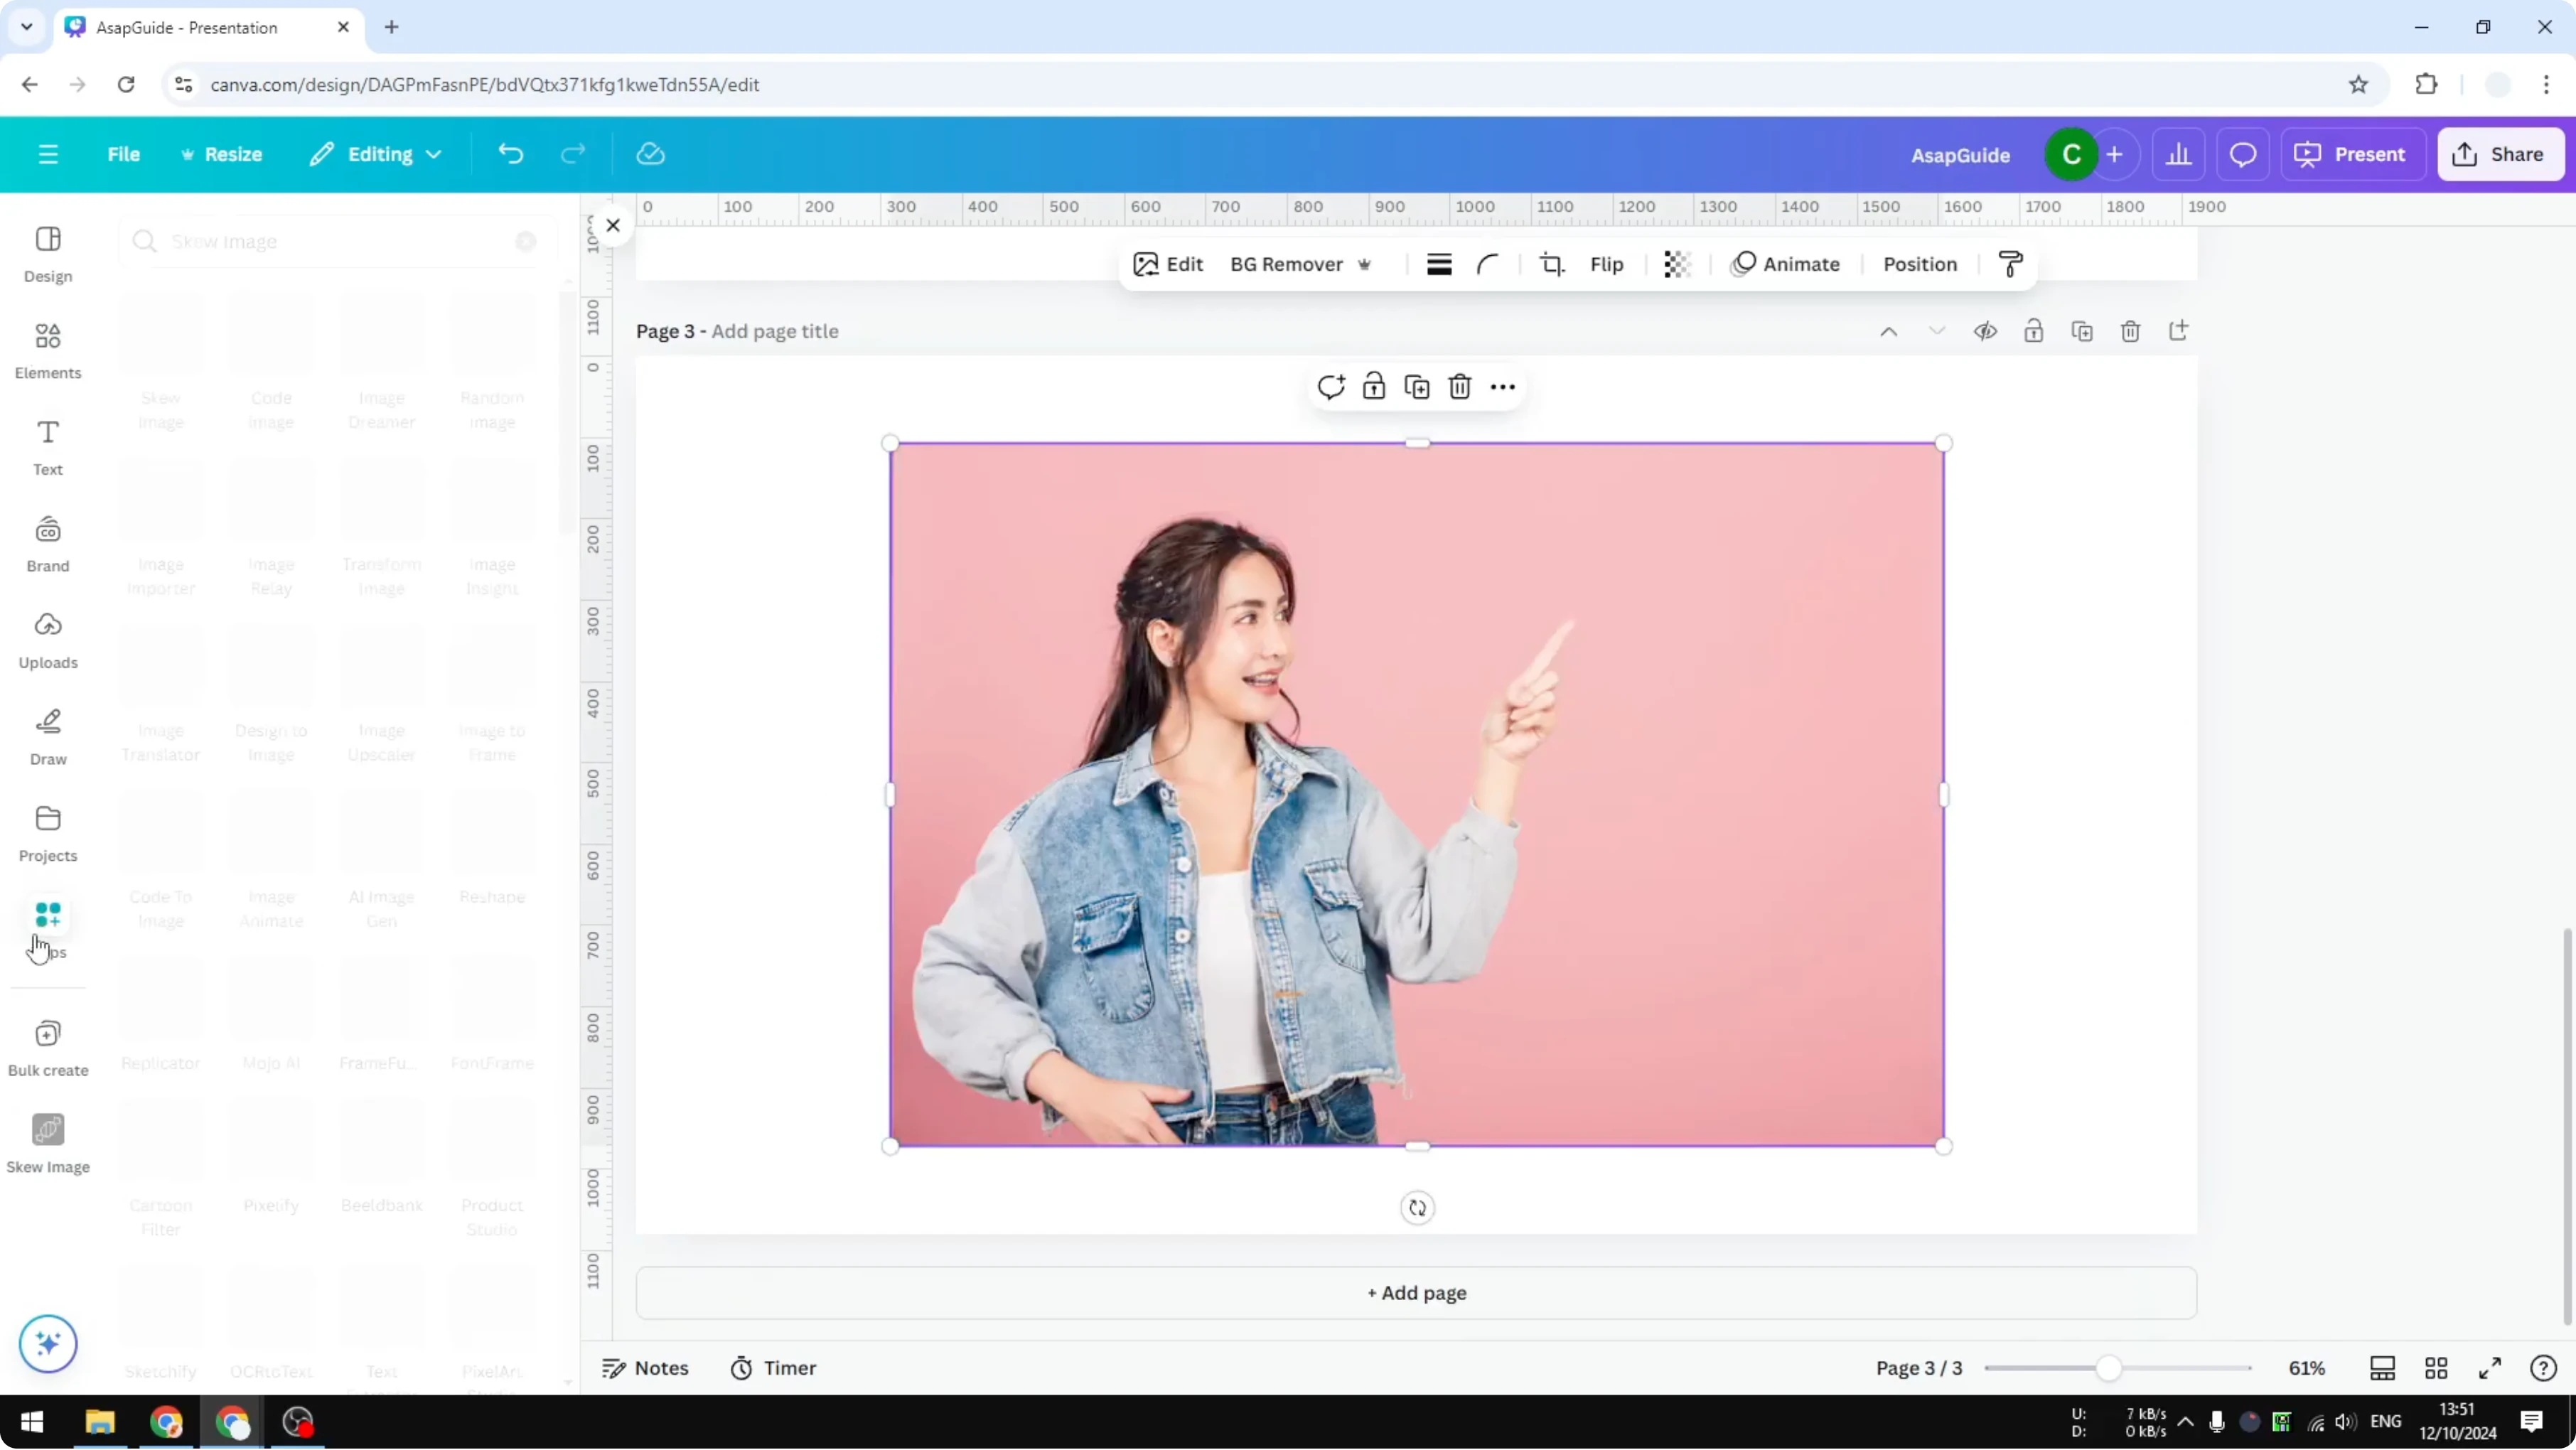Open the Elements panel
2576x1450 pixels.
pyautogui.click(x=47, y=350)
